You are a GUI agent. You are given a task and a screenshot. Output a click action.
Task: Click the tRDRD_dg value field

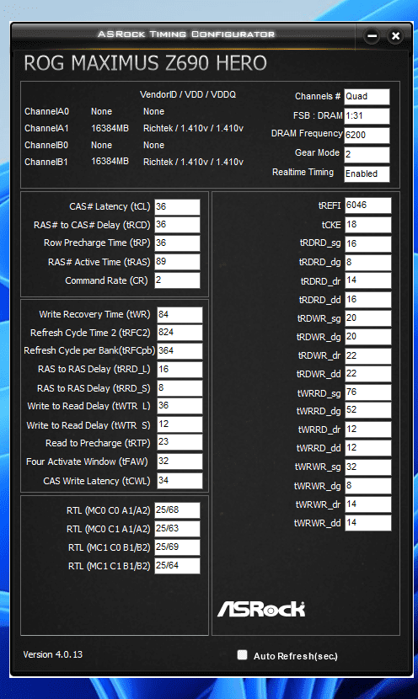[368, 263]
